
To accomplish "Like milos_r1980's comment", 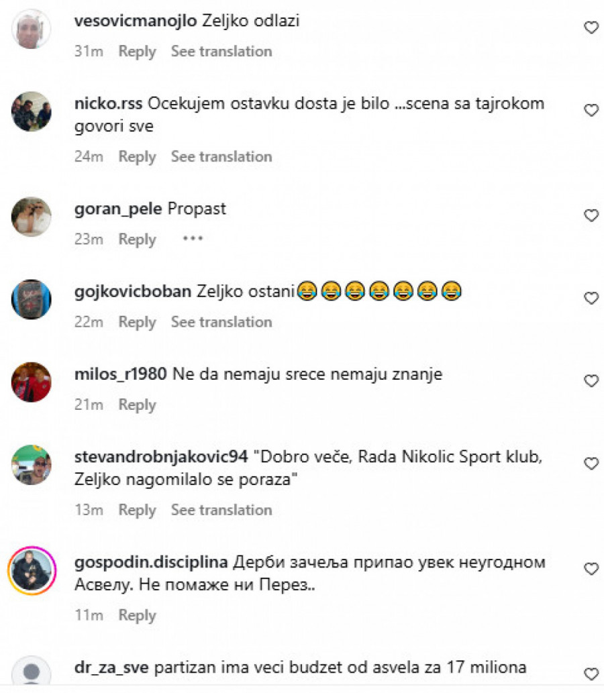I will [591, 380].
